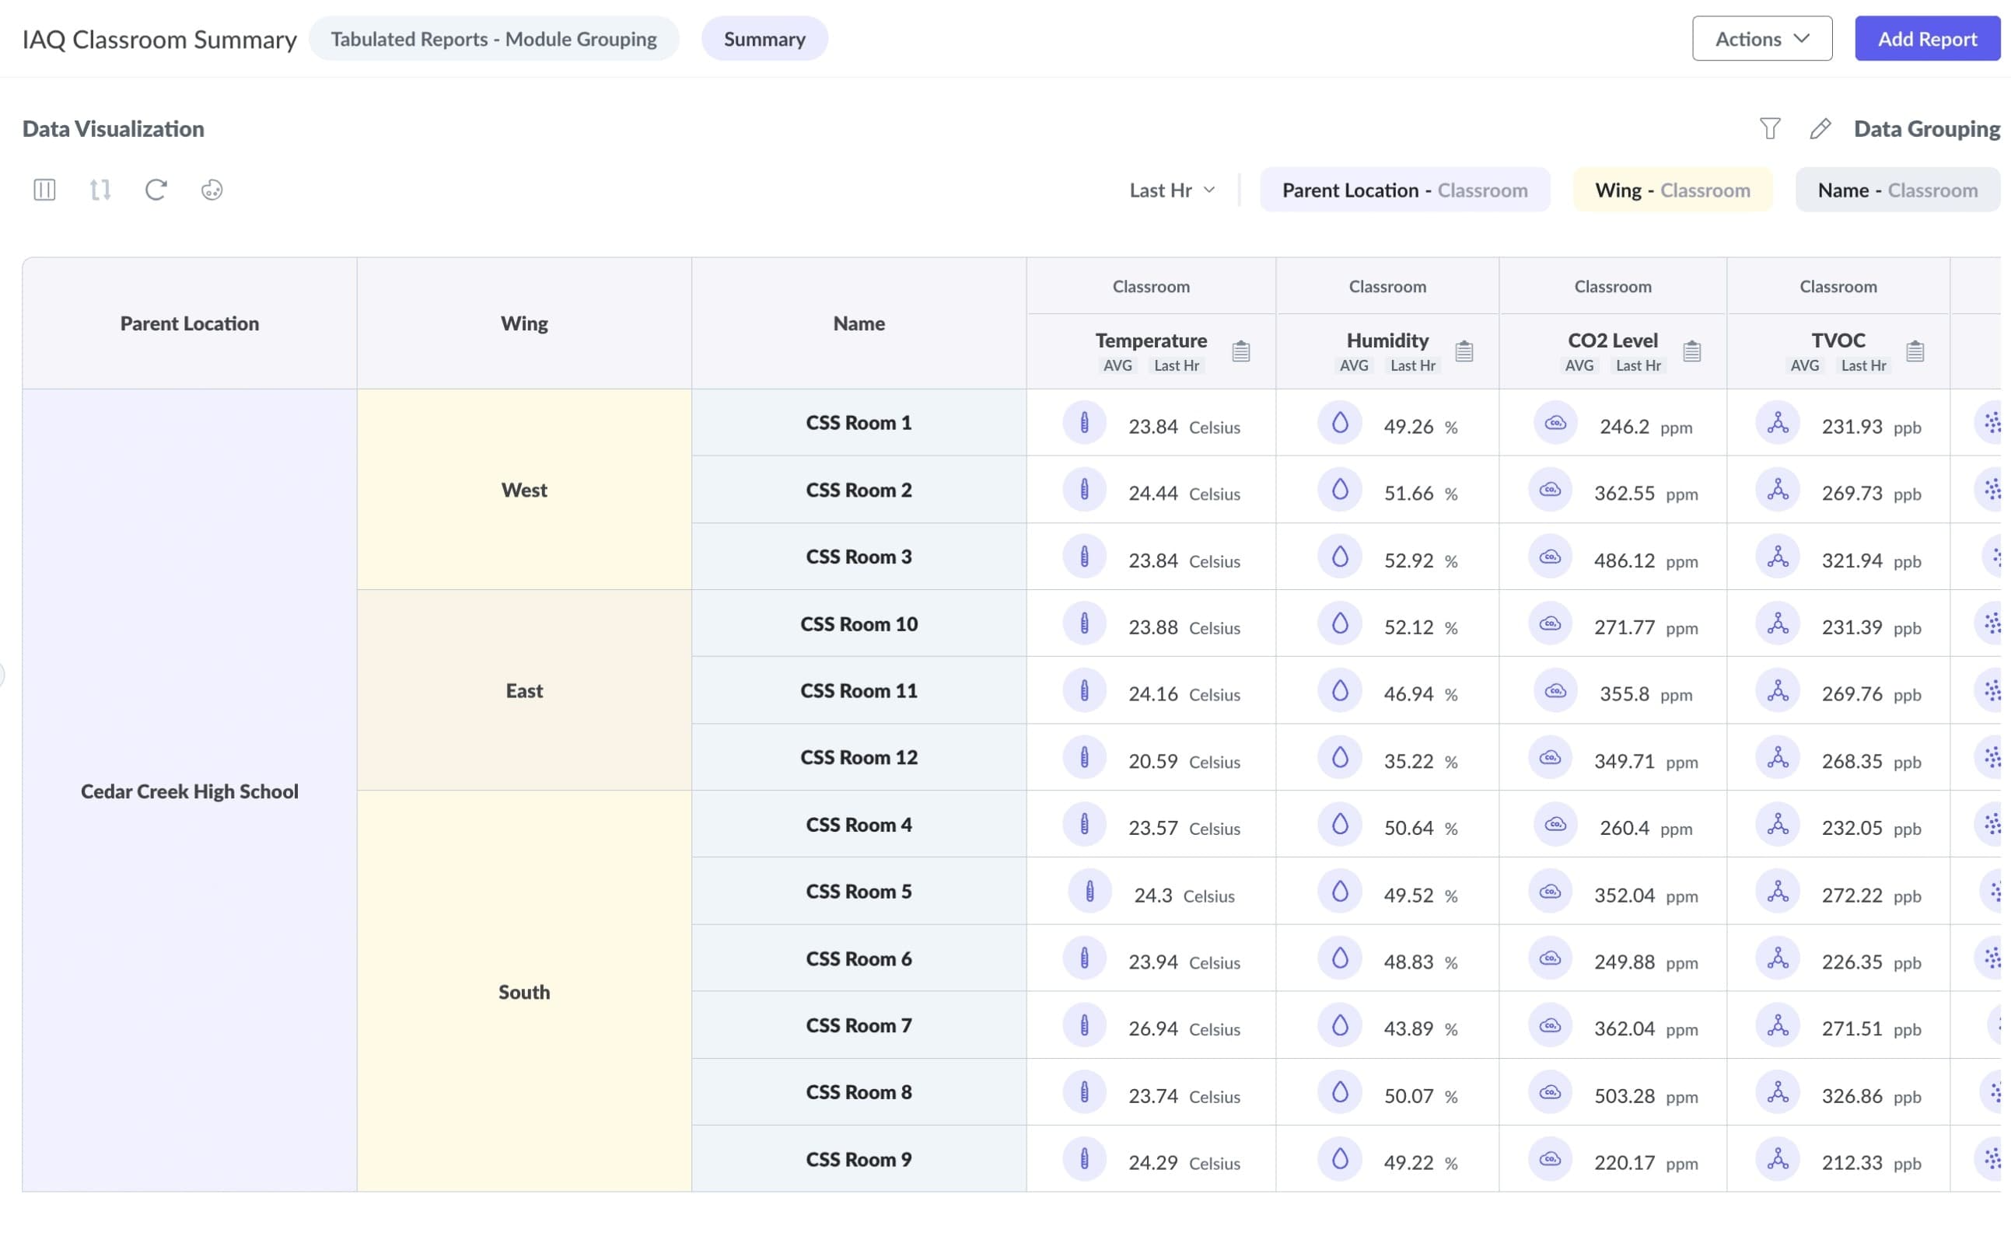Screen dimensions: 2011x1236
Task: Click the columns layout icon
Action: click(44, 190)
